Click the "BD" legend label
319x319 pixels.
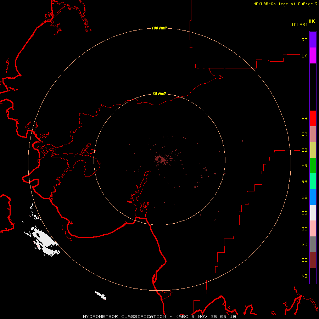coord(304,150)
